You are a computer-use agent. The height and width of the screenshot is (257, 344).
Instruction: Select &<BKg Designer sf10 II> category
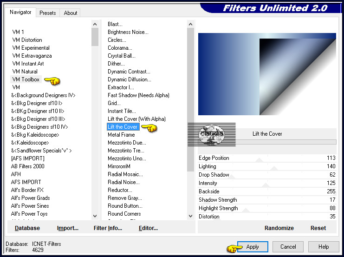38,111
